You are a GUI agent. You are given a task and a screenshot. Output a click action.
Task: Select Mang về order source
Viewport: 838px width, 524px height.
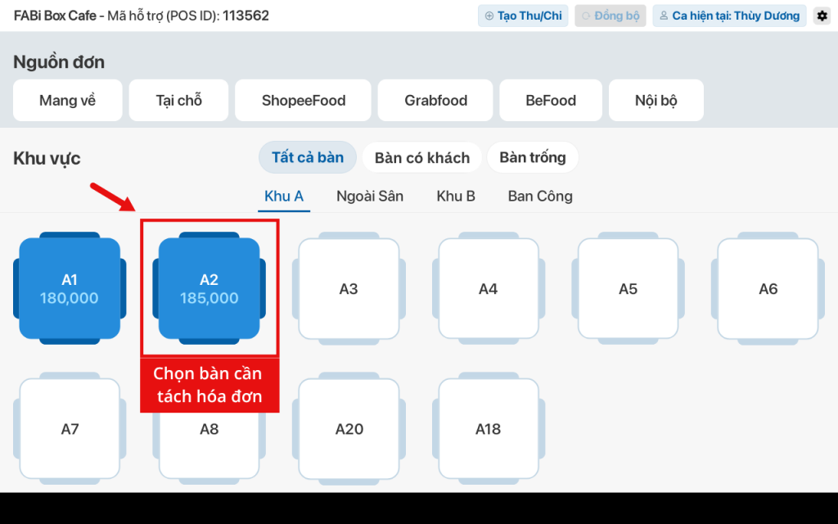[x=68, y=101]
